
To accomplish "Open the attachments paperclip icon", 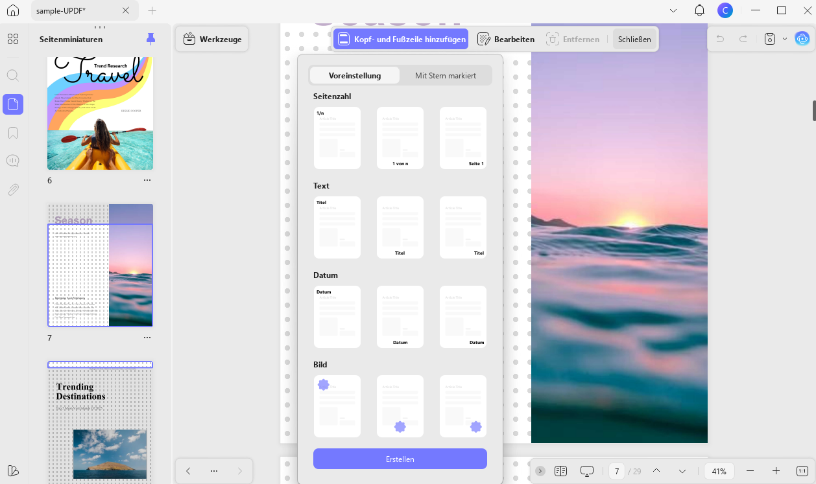I will pos(13,190).
